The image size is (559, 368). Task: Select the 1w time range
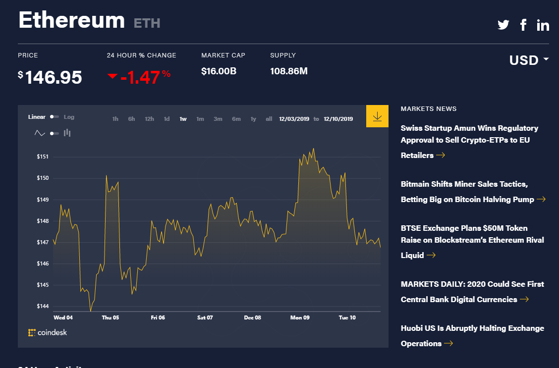[x=183, y=119]
